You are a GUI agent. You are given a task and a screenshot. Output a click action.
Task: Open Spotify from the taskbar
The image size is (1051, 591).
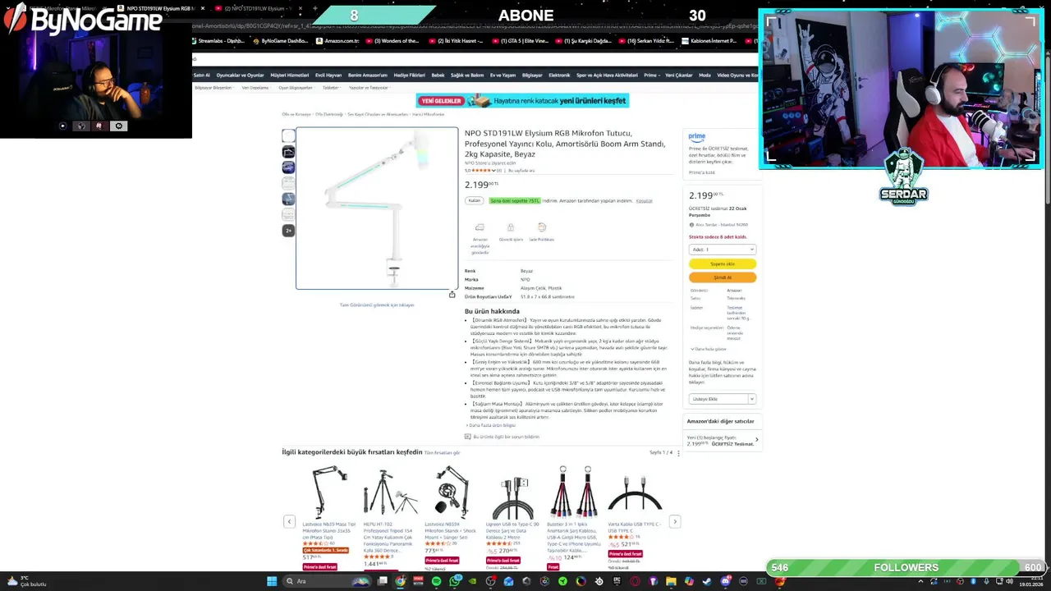click(437, 581)
